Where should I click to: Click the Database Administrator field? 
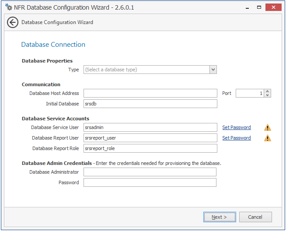pyautogui.click(x=150, y=172)
